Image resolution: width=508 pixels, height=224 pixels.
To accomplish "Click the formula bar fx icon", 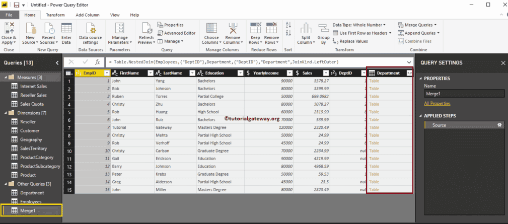I will pyautogui.click(x=98, y=62).
